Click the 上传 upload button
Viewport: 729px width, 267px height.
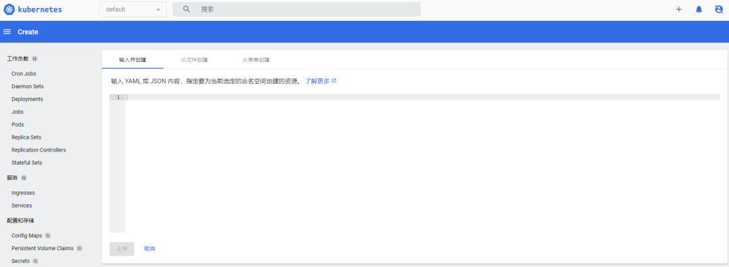pos(122,249)
